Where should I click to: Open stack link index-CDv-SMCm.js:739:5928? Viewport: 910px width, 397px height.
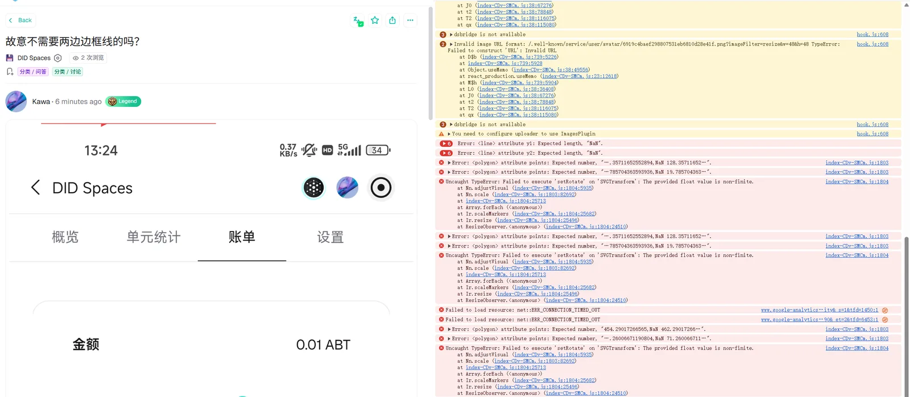point(505,64)
